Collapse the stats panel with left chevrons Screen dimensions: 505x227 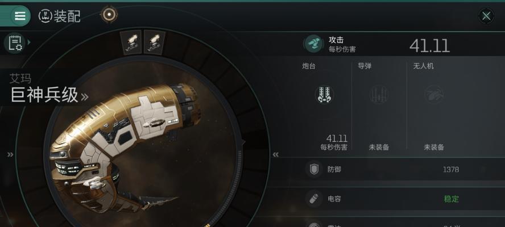click(x=275, y=155)
